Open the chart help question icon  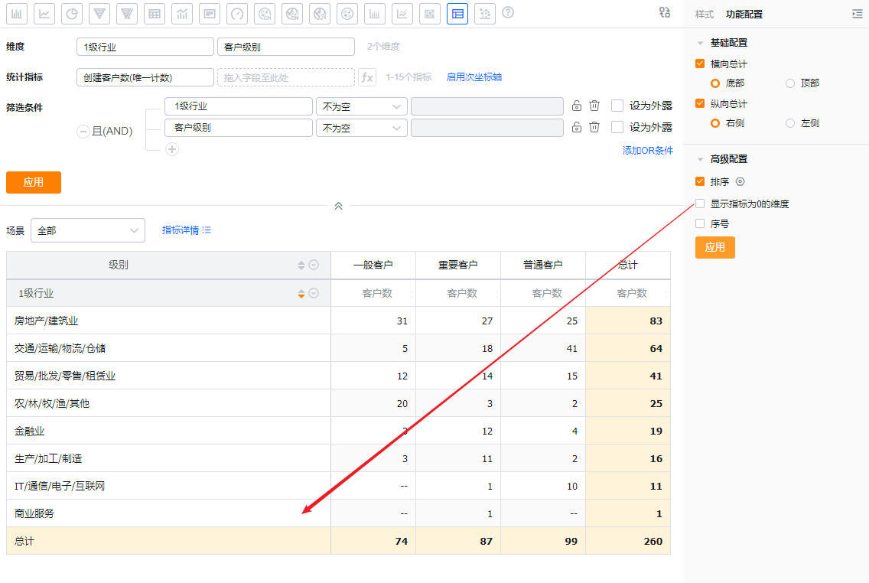(508, 13)
